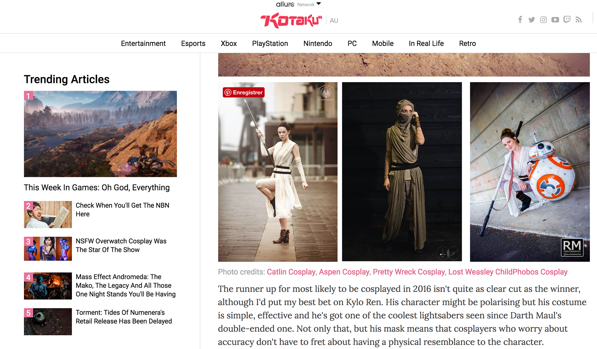Click the YouTube icon in header
This screenshot has width=597, height=349.
555,20
